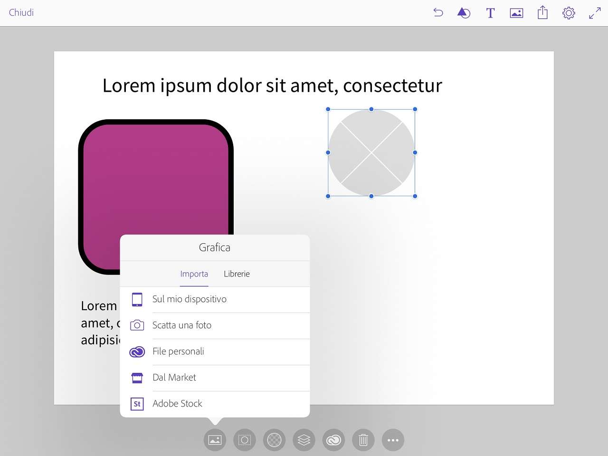Click the undo arrow icon
This screenshot has height=456, width=608.
(x=438, y=13)
